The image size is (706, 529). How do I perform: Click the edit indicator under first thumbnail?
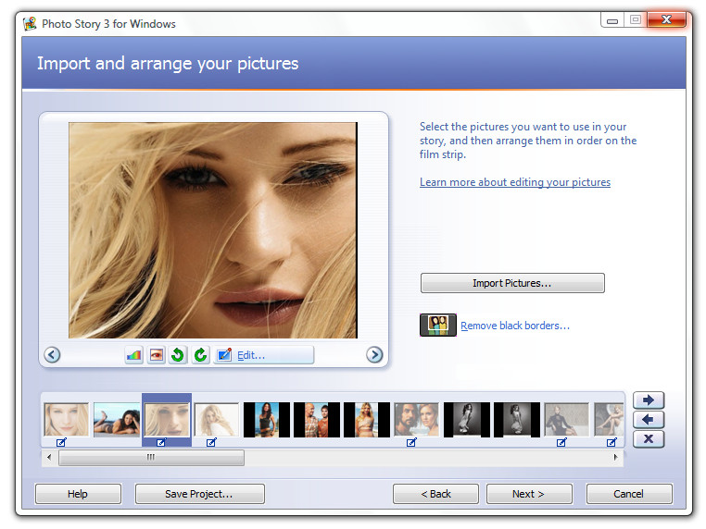point(61,443)
